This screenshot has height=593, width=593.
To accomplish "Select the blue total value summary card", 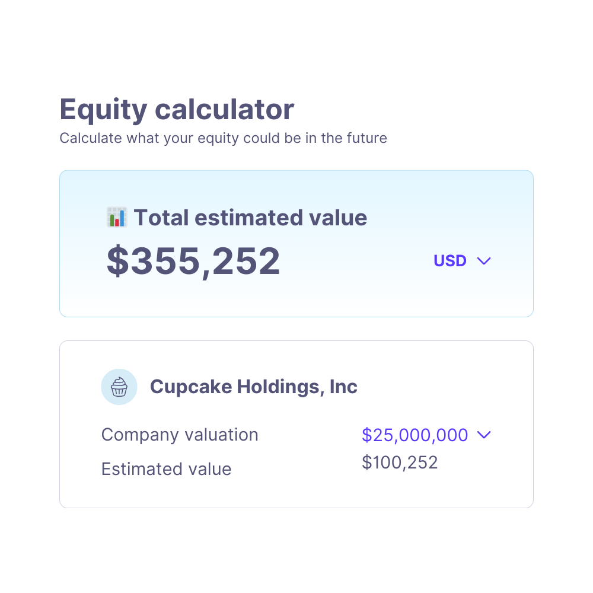I will (x=296, y=243).
